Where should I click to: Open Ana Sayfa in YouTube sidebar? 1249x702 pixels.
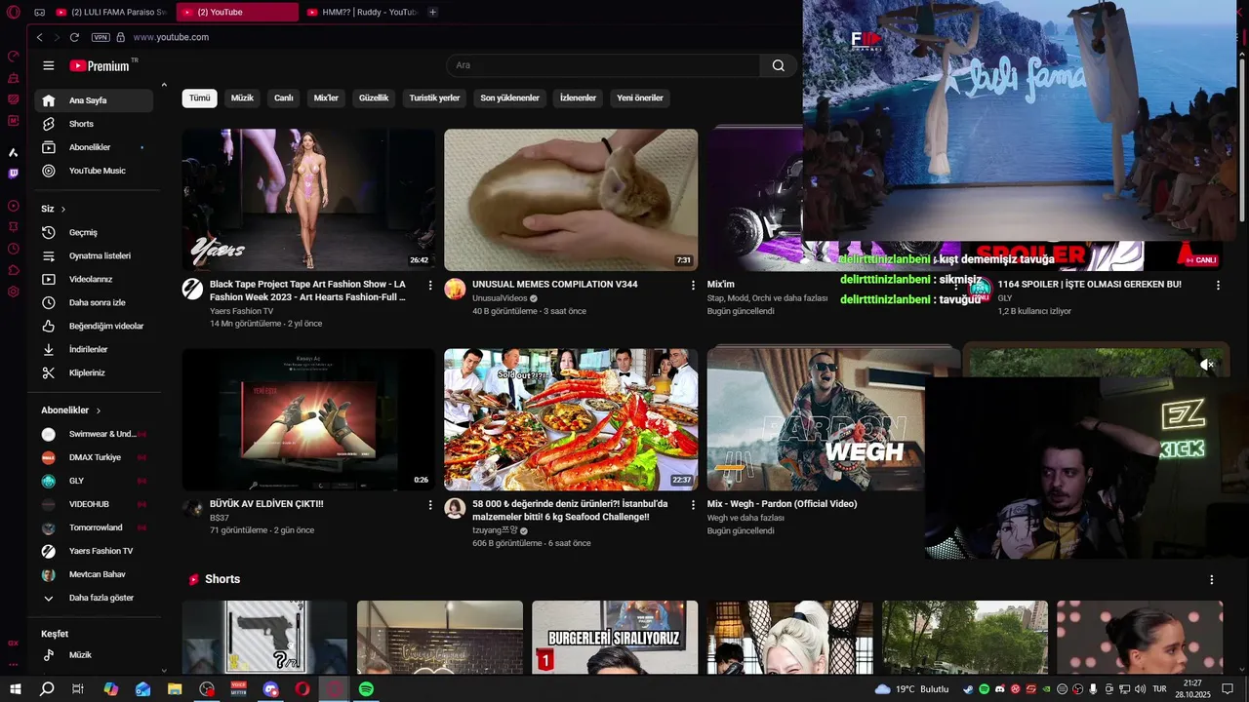click(94, 100)
